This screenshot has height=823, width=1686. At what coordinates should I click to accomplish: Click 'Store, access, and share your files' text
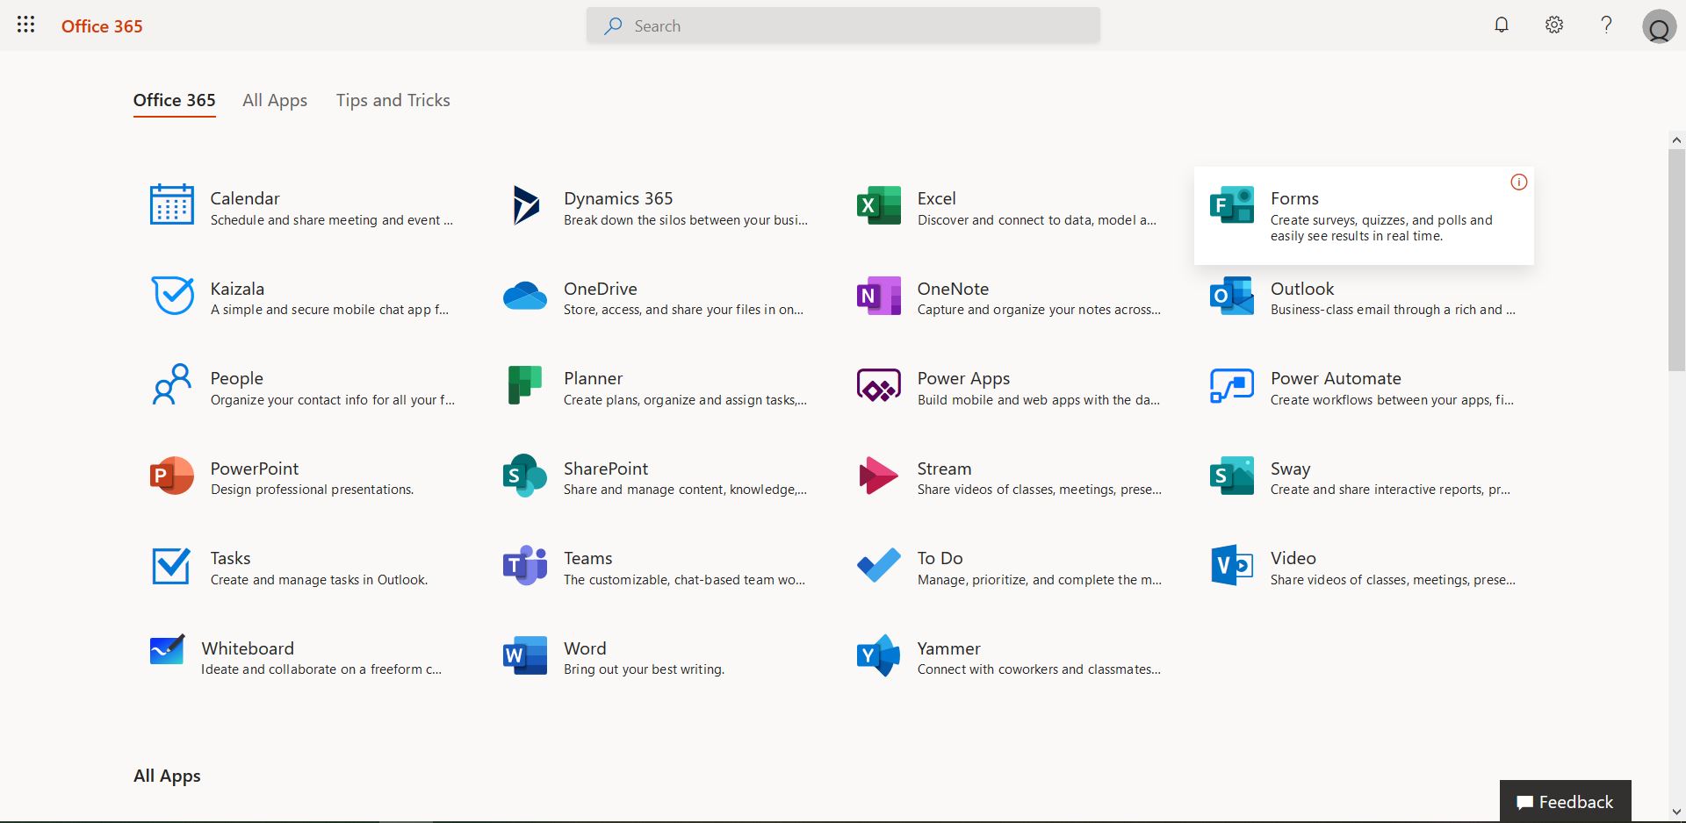[x=683, y=310]
